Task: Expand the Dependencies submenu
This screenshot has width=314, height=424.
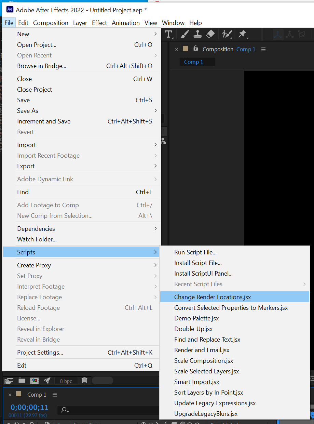Action: click(81, 229)
